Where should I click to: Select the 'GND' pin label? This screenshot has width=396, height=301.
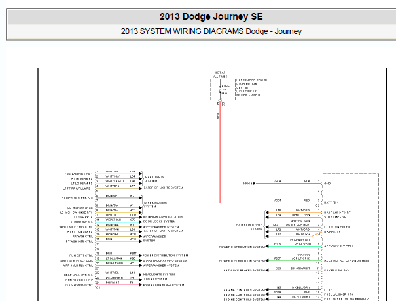[x=327, y=184]
